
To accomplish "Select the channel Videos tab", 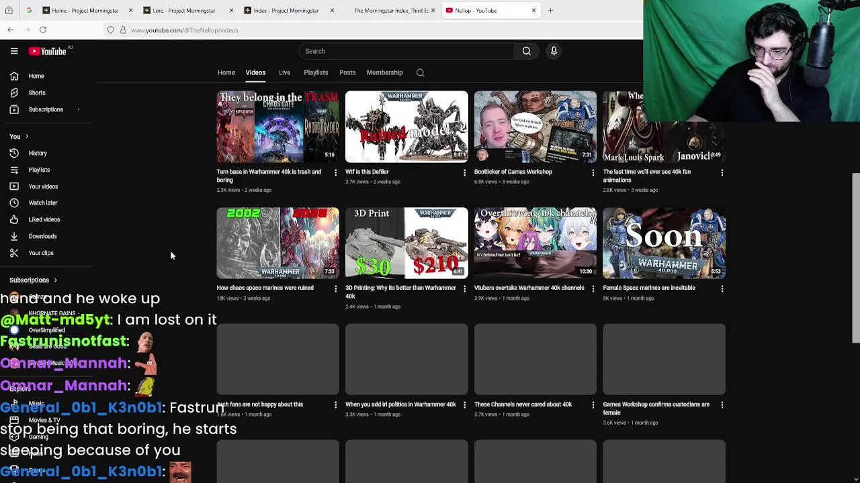I will (x=255, y=72).
